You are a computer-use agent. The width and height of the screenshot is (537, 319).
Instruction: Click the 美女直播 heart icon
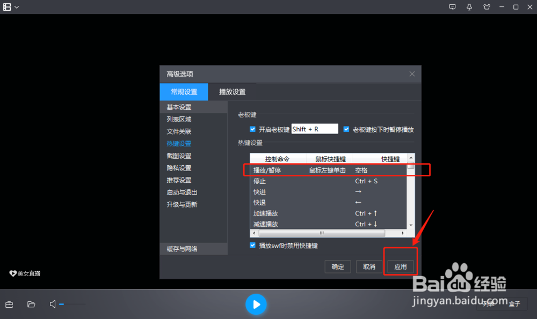(12, 273)
